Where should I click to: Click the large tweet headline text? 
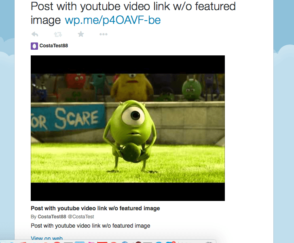(x=133, y=13)
